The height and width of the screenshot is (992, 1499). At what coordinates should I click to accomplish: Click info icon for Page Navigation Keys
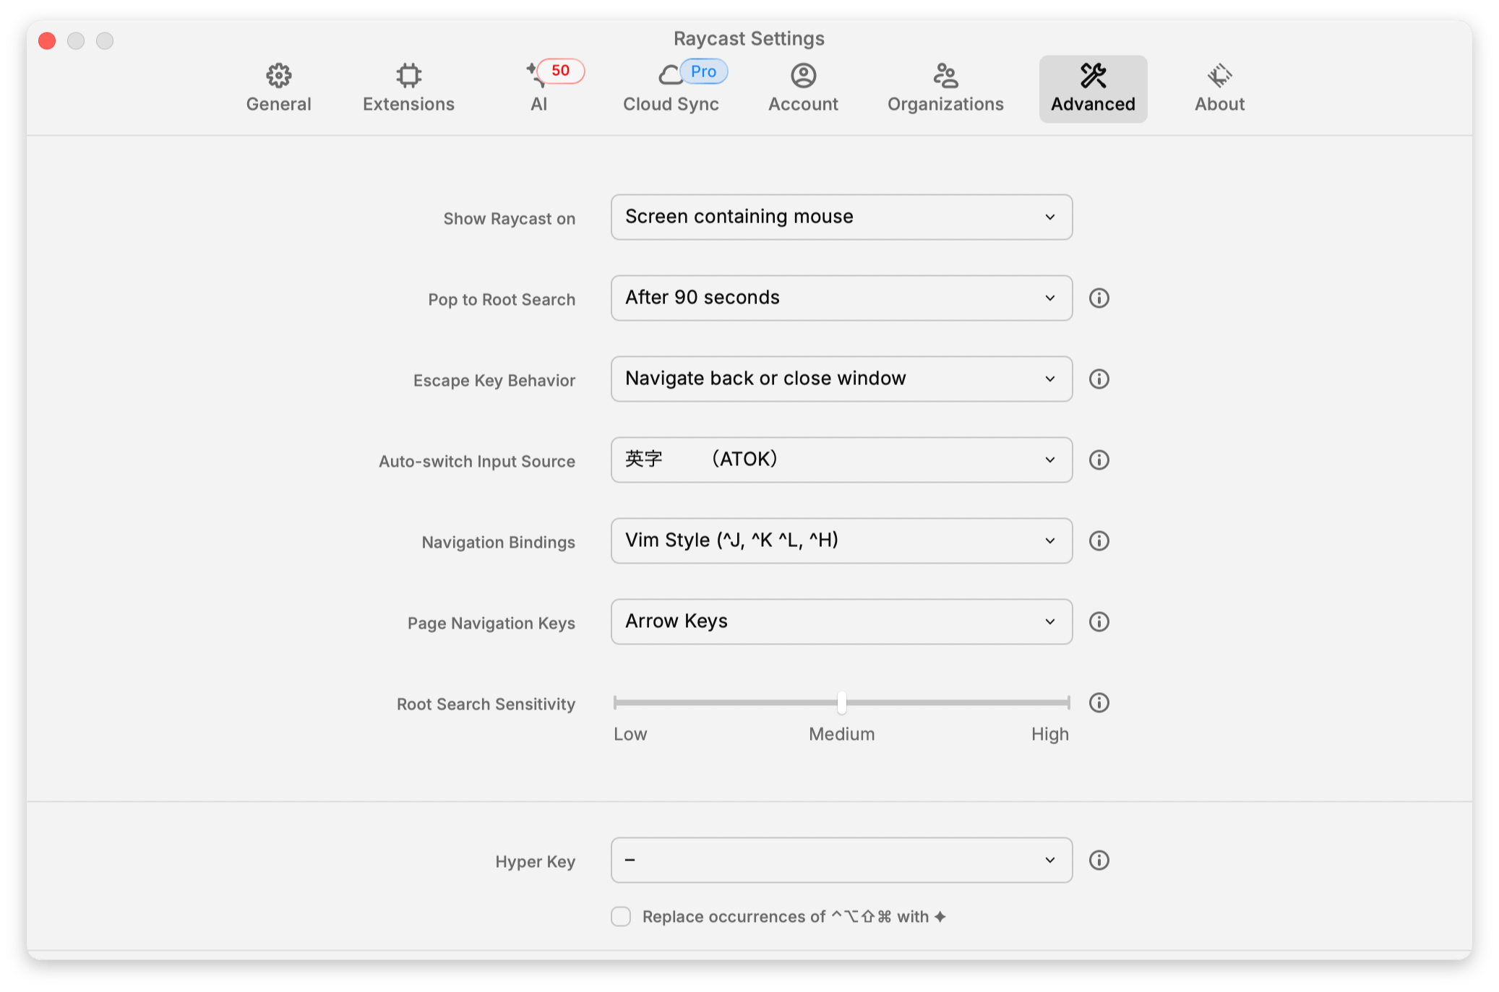(1099, 622)
